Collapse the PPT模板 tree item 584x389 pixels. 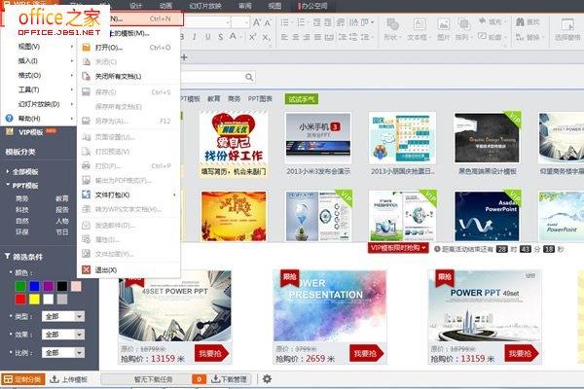(x=8, y=185)
